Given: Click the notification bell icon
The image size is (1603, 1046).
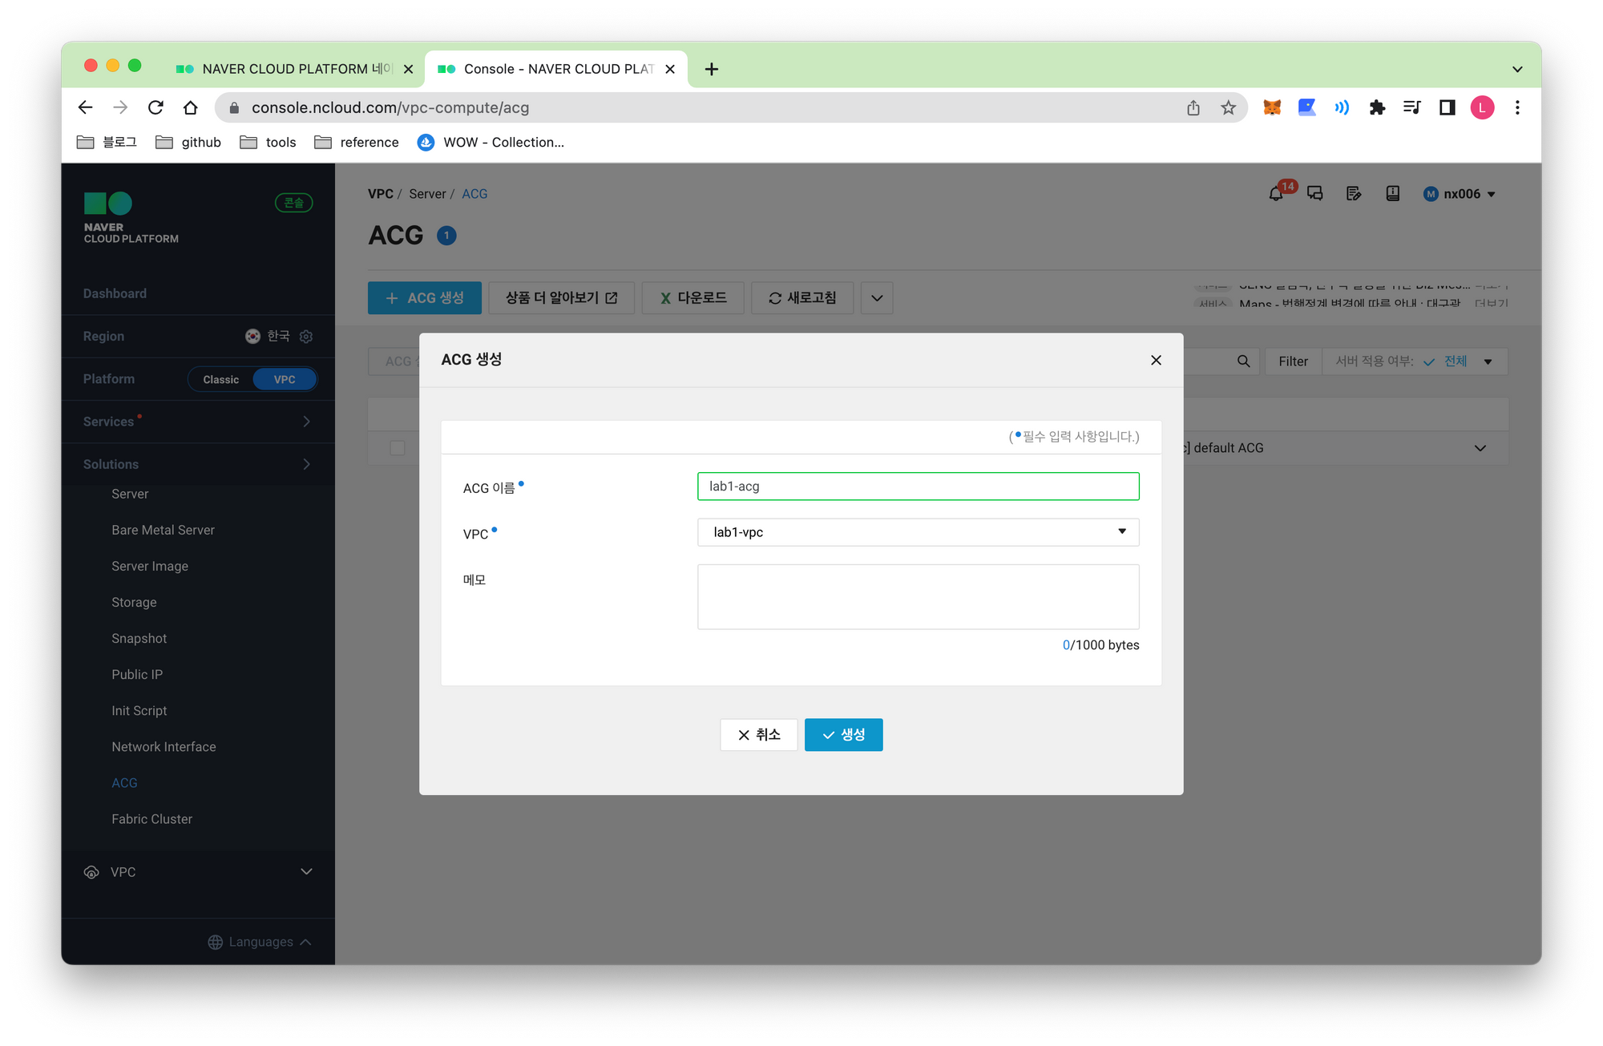Looking at the screenshot, I should pos(1276,194).
